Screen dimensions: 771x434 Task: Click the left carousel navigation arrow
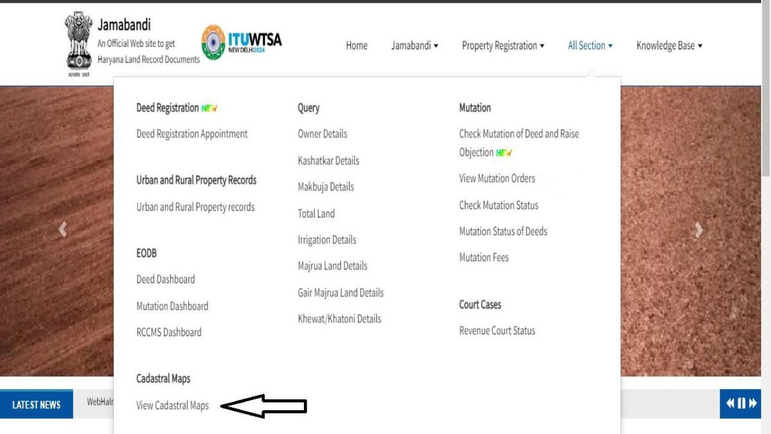pos(62,230)
